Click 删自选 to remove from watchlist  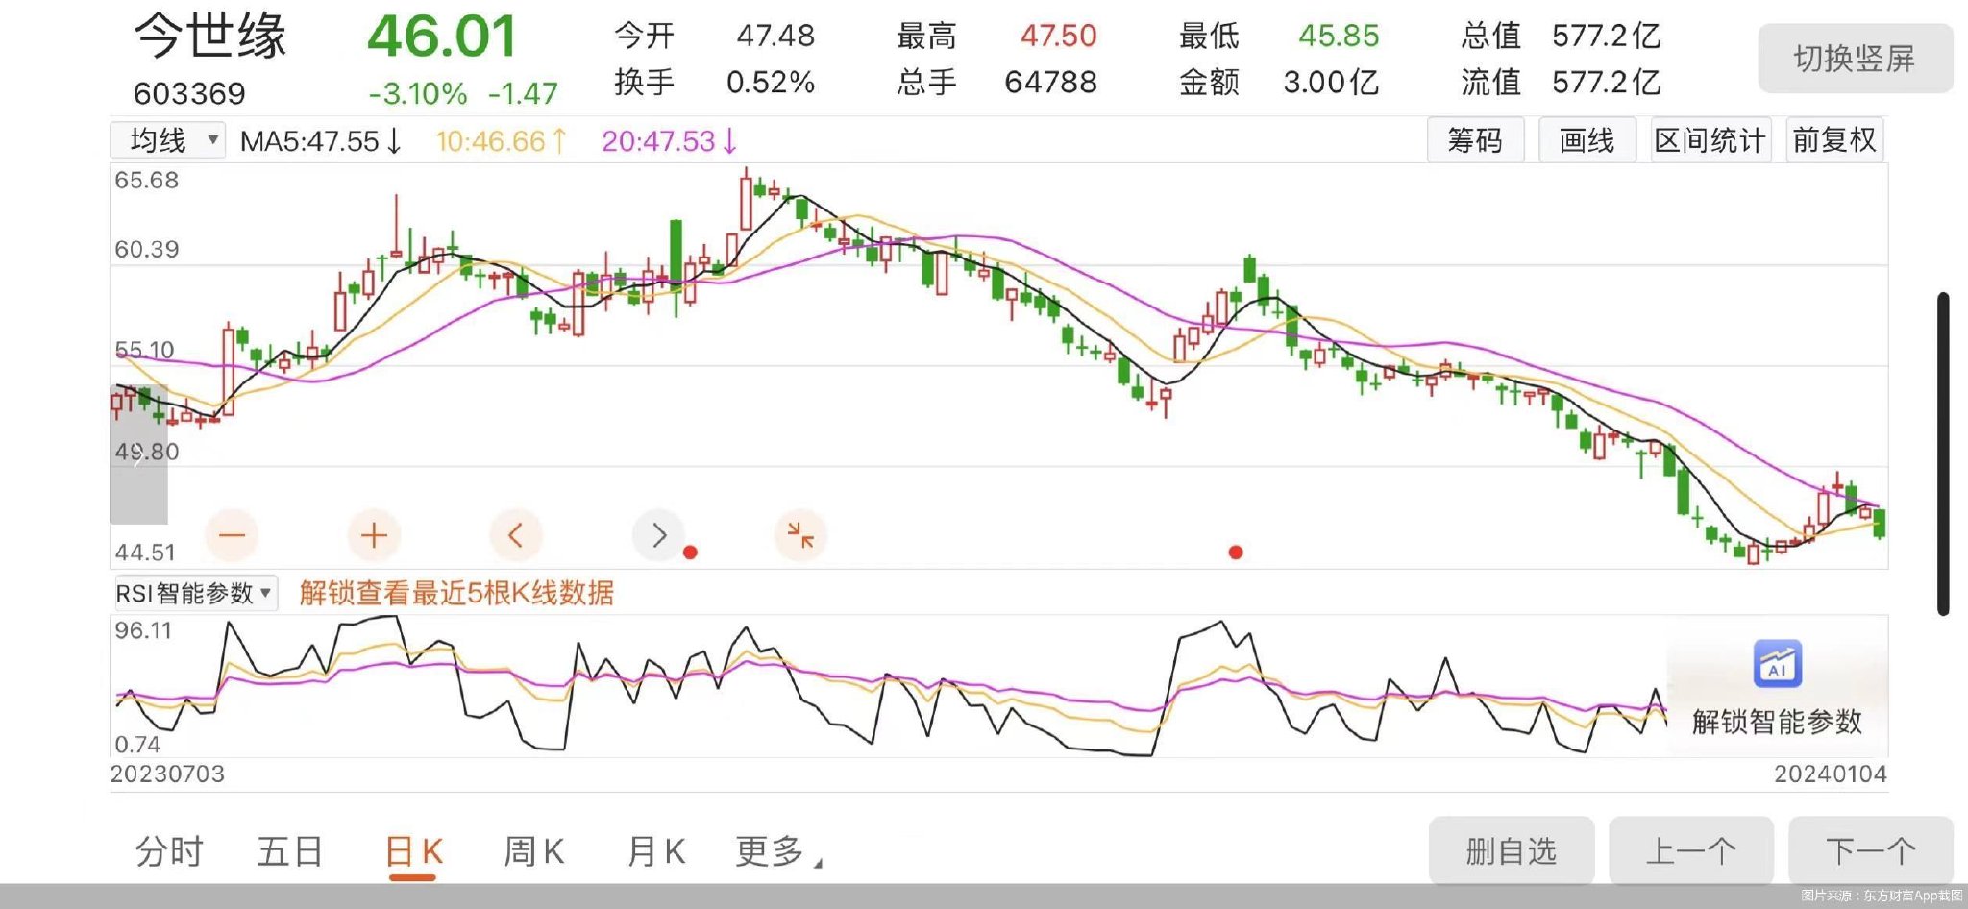click(x=1512, y=850)
